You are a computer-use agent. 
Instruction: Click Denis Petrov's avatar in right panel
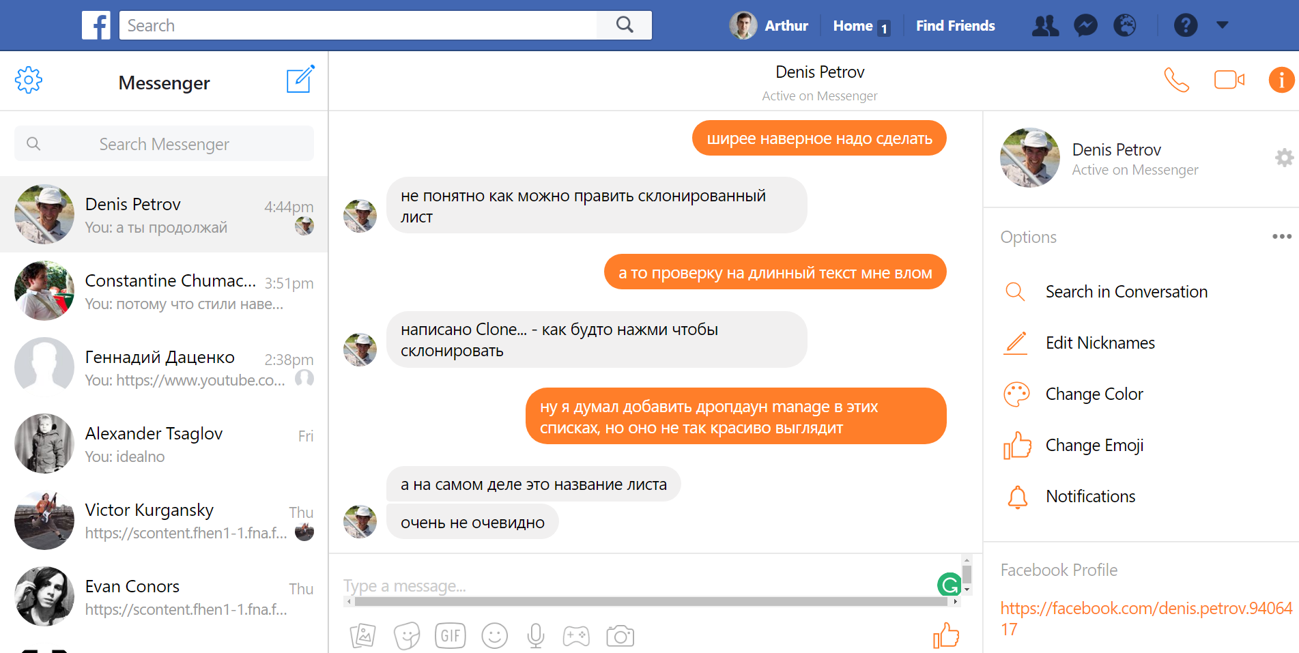[1030, 158]
